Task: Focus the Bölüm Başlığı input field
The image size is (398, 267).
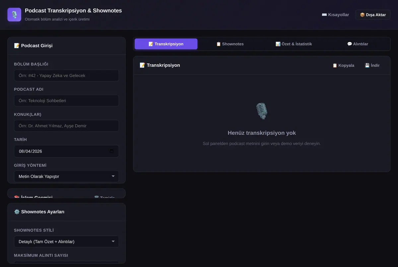Action: tap(66, 76)
